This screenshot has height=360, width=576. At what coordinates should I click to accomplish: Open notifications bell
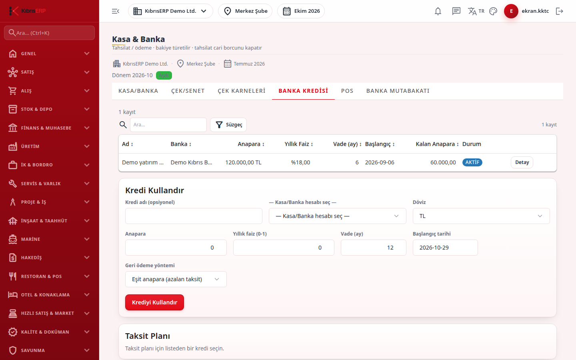point(438,11)
